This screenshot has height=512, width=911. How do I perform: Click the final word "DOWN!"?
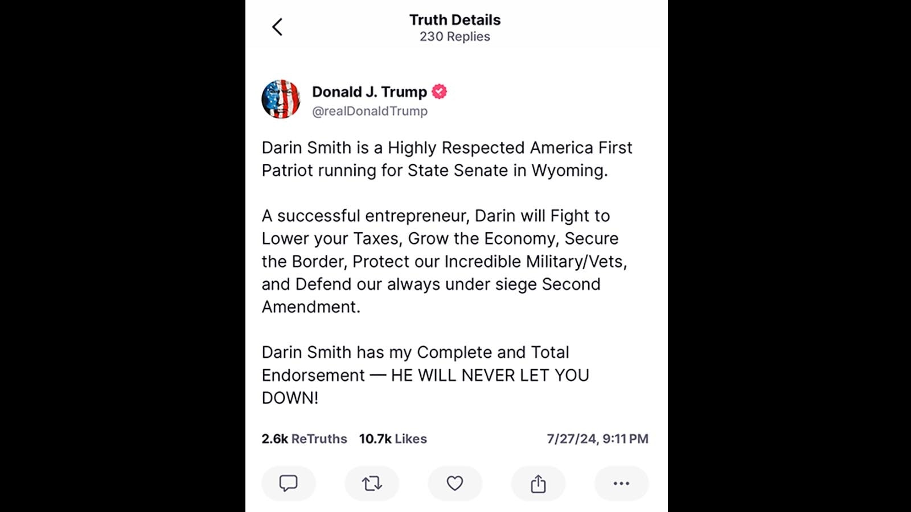(x=290, y=398)
